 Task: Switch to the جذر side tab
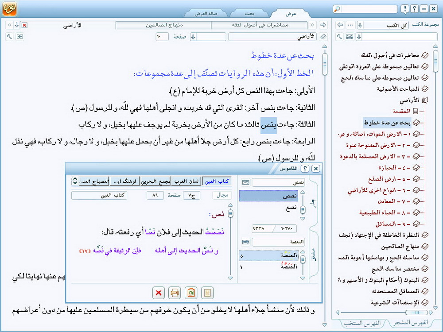tap(313, 203)
